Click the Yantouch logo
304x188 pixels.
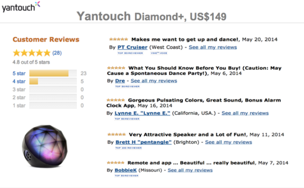tap(21, 7)
